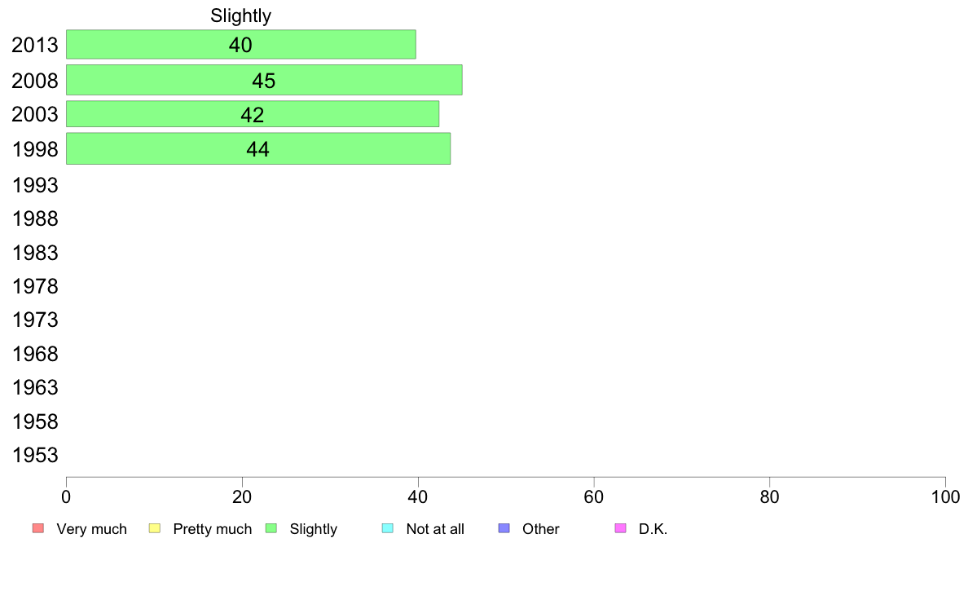
Task: Click the 1993 year label
Action: pos(35,185)
